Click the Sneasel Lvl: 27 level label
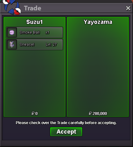133x147 pixels. click(x=51, y=45)
